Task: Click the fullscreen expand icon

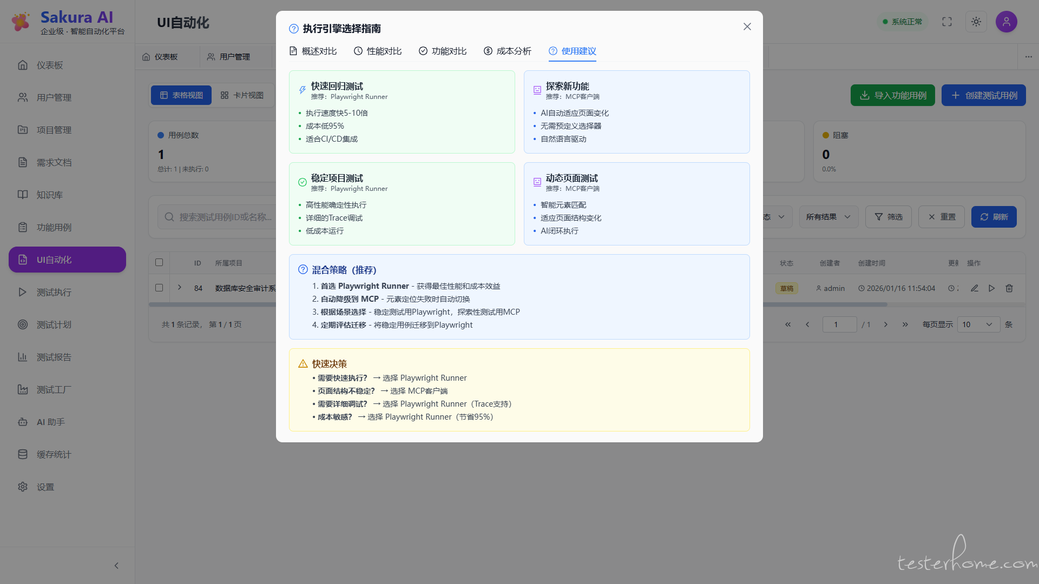Action: (x=946, y=22)
